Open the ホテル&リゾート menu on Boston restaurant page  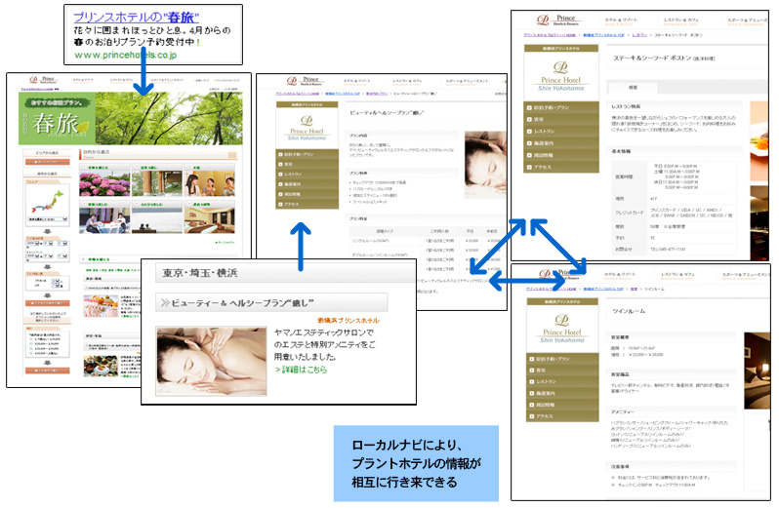click(621, 20)
